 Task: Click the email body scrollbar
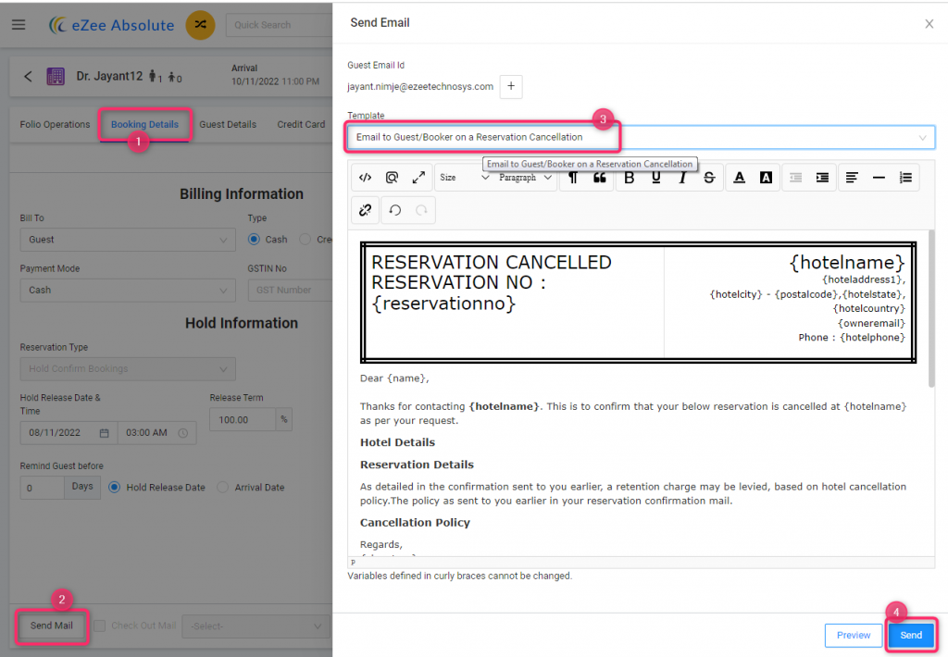pyautogui.click(x=931, y=309)
